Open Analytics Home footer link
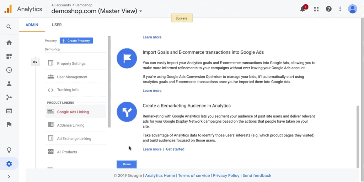The image size is (364, 182). (160, 176)
